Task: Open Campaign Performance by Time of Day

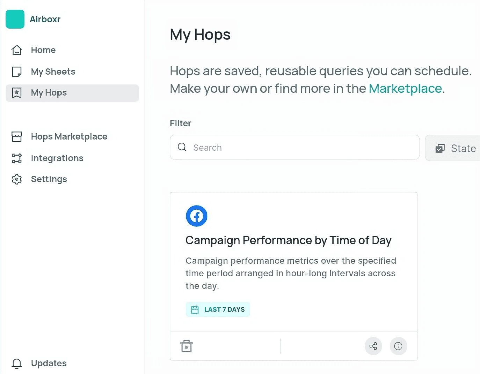Action: [x=288, y=240]
